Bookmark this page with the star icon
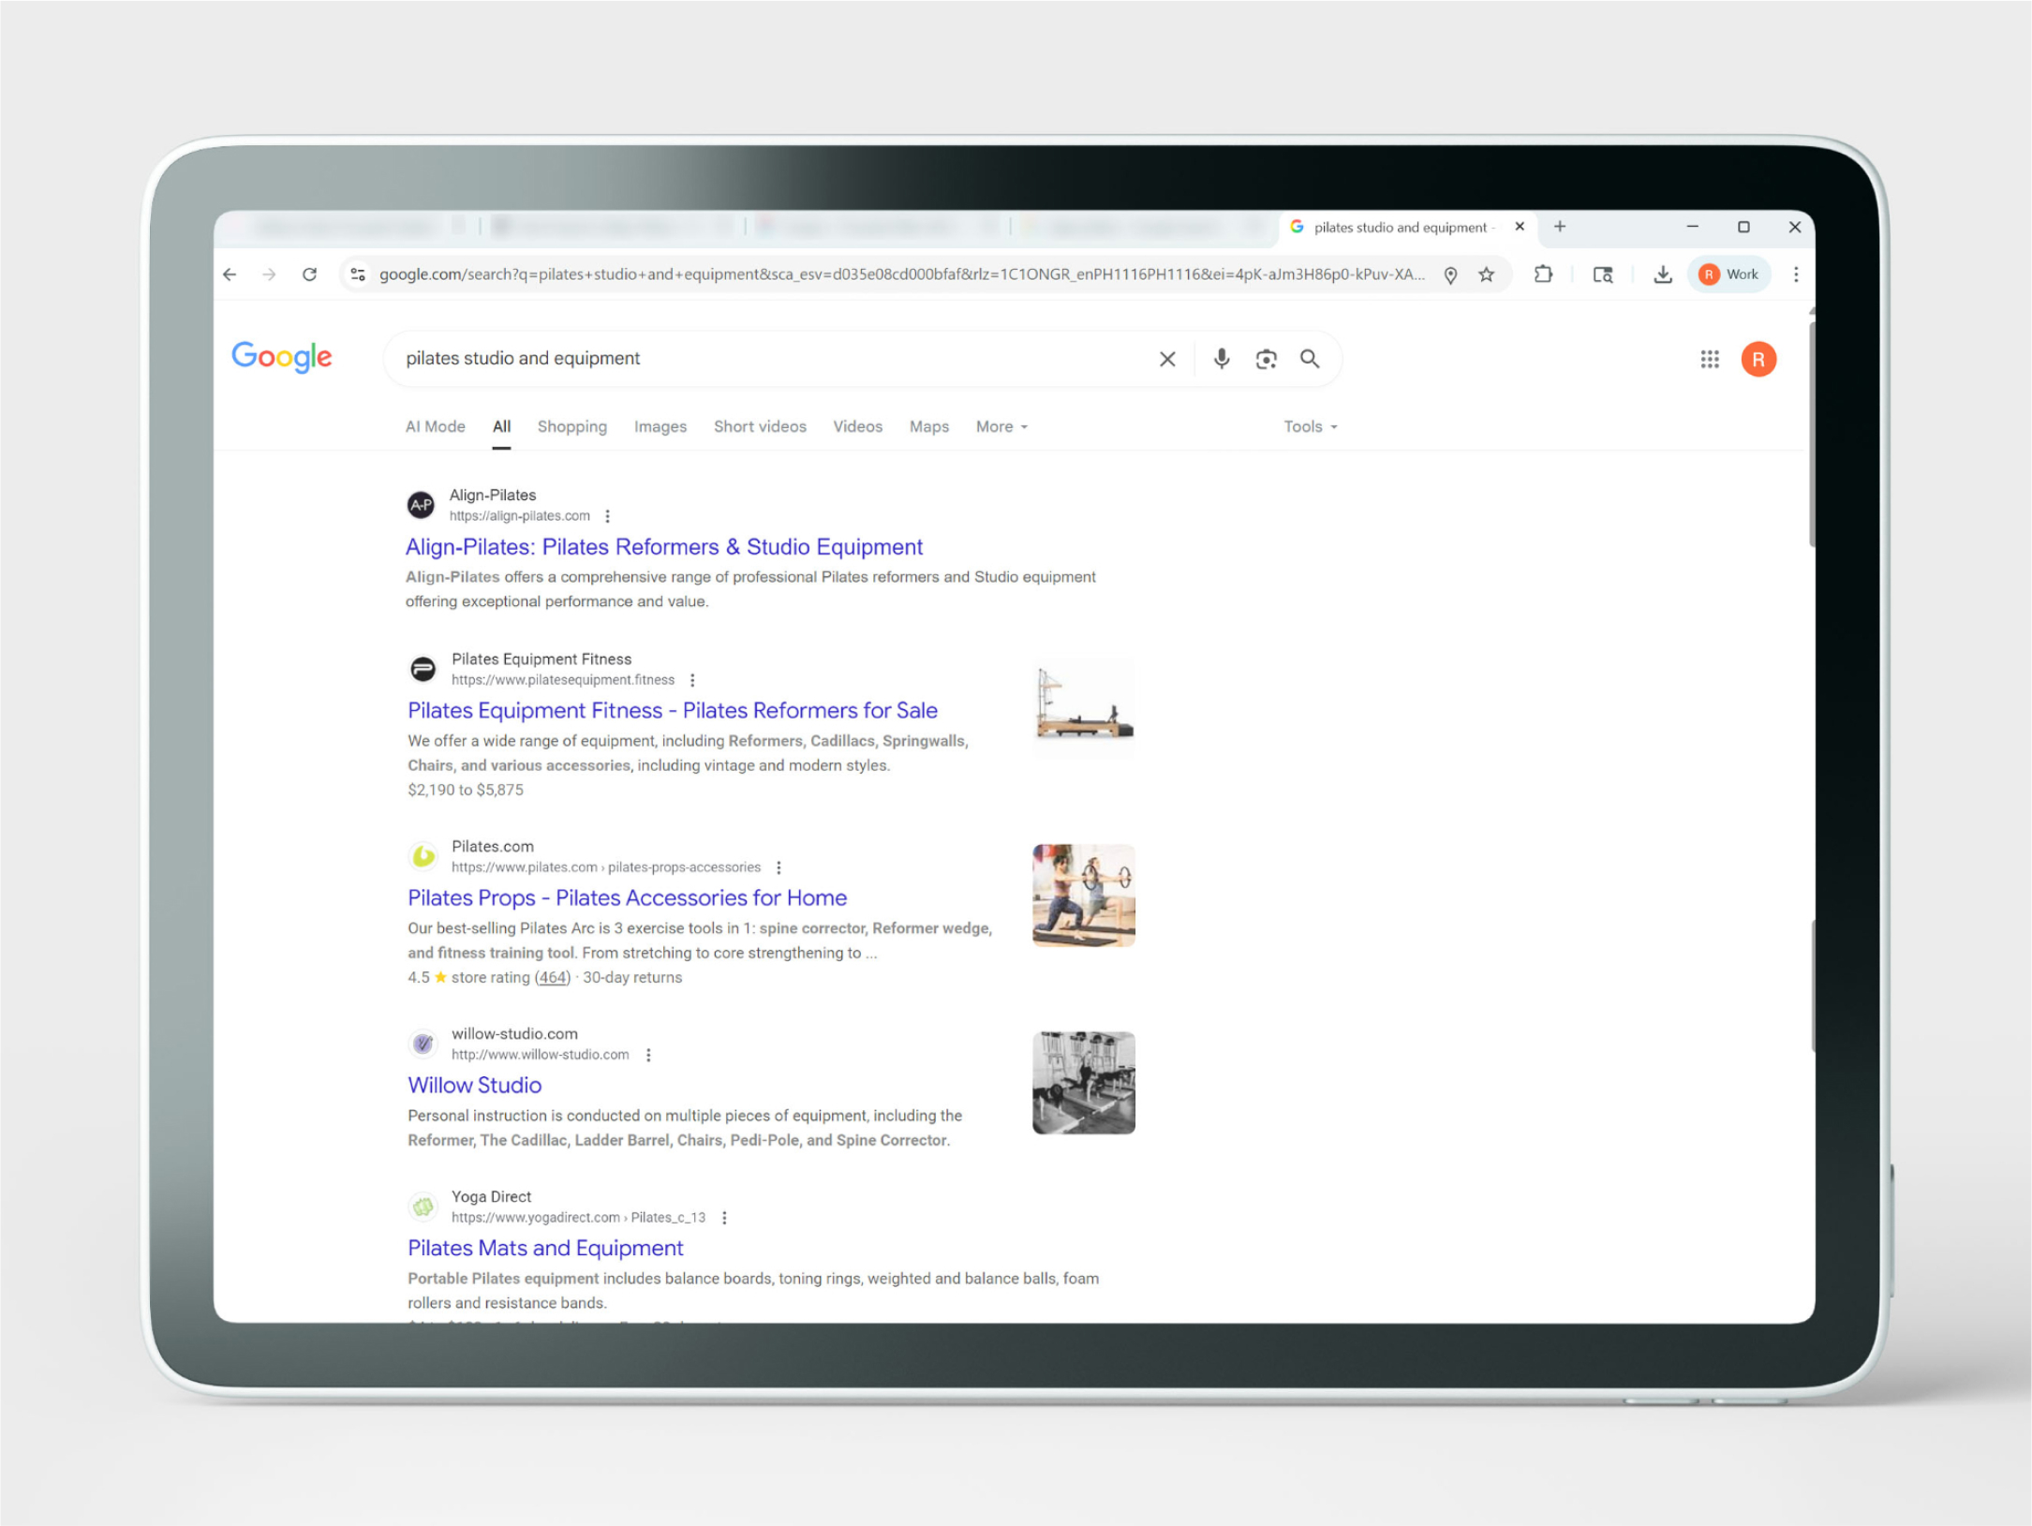 pos(1487,274)
